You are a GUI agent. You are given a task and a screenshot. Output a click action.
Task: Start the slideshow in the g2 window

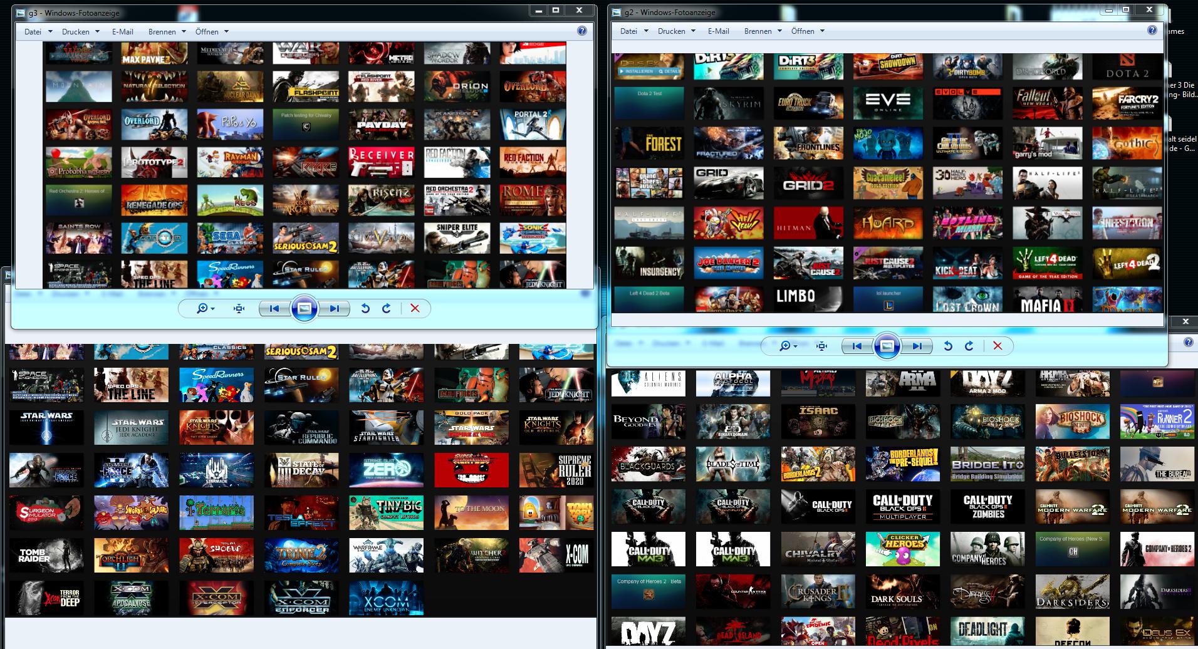887,346
